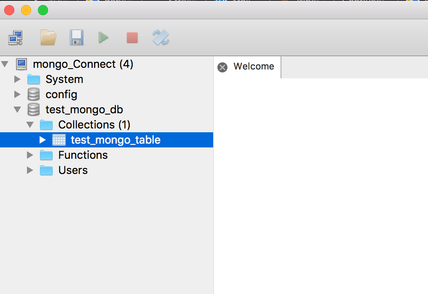Expand the System folder arrow
The width and height of the screenshot is (428, 294).
pyautogui.click(x=17, y=79)
